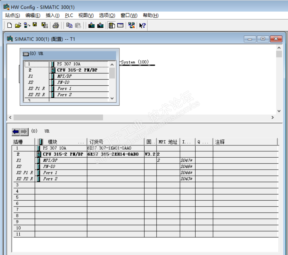288x255 pixels.
Task: Click Port 2 module icon in detail table
Action: coord(39,179)
